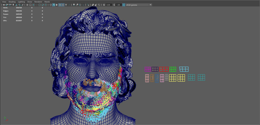Click the exposure value field 0.00
The image size is (260, 125).
point(108,5)
